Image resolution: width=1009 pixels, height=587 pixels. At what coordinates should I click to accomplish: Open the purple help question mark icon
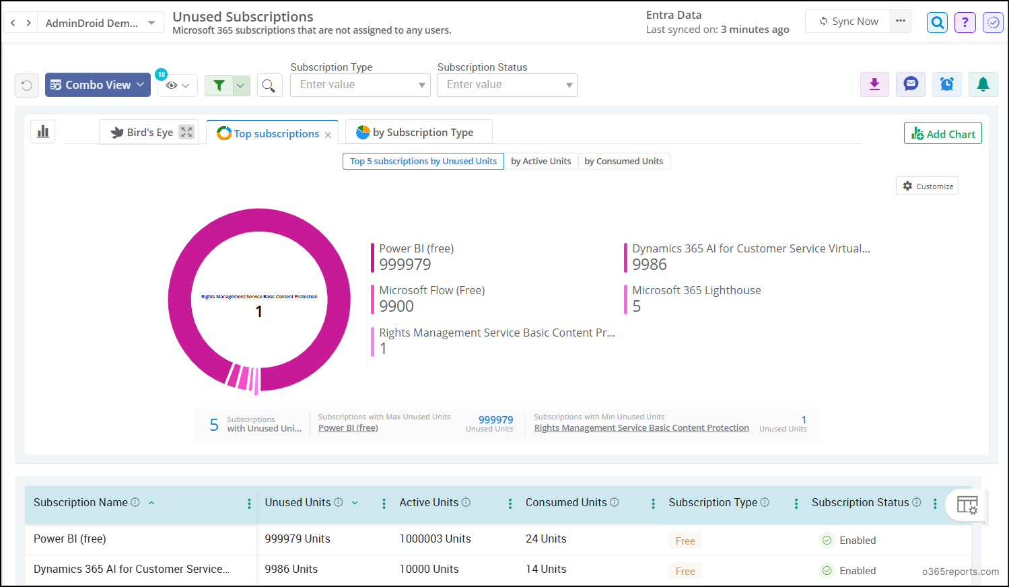point(965,22)
